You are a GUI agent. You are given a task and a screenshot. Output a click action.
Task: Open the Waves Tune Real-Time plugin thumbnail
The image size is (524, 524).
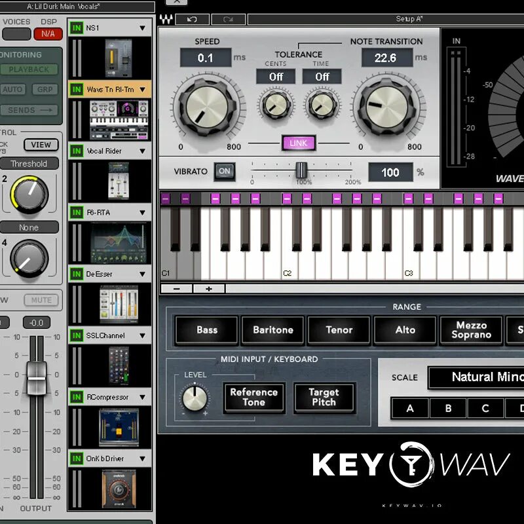pos(119,121)
